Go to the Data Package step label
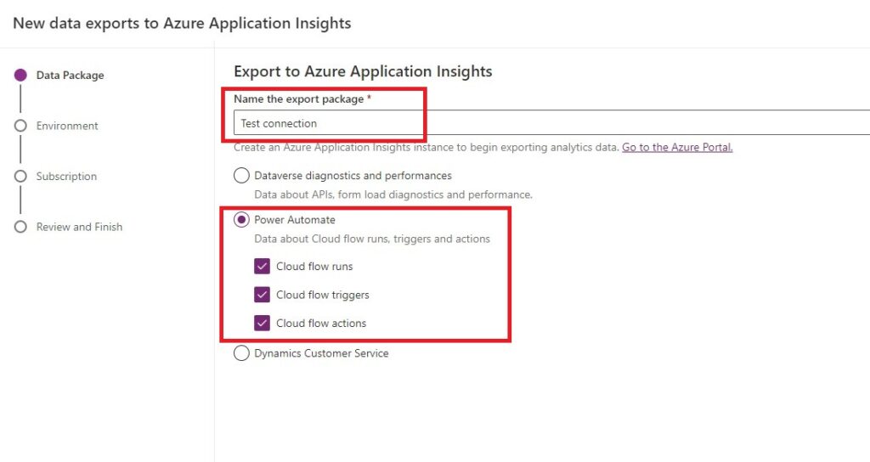The image size is (870, 462). pos(70,76)
